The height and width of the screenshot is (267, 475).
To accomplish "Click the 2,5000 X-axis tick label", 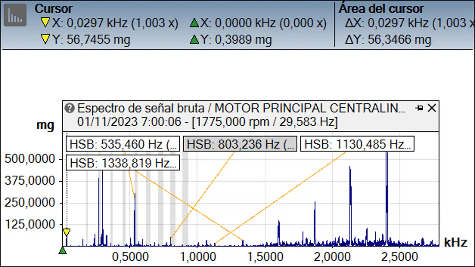I will [400, 257].
